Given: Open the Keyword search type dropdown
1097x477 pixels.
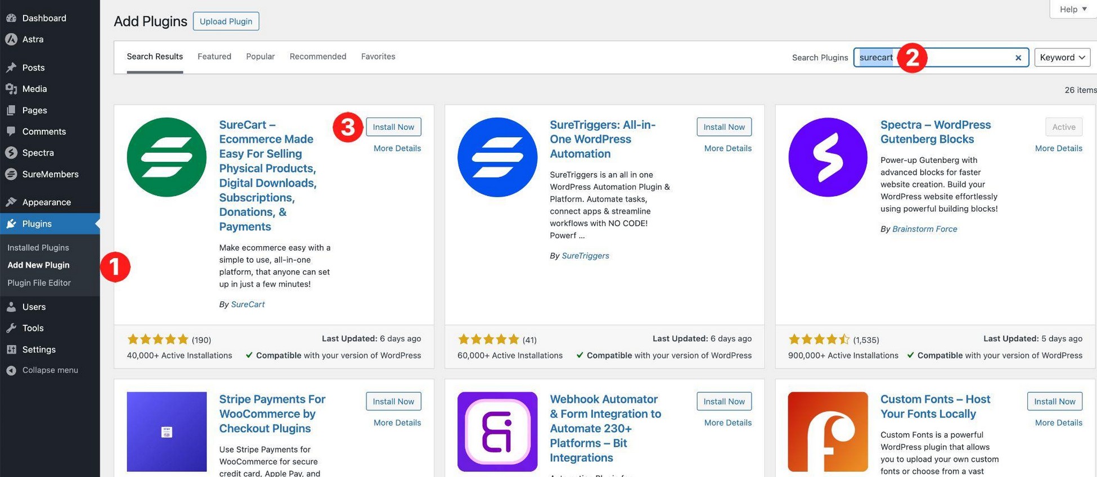Looking at the screenshot, I should click(1062, 57).
